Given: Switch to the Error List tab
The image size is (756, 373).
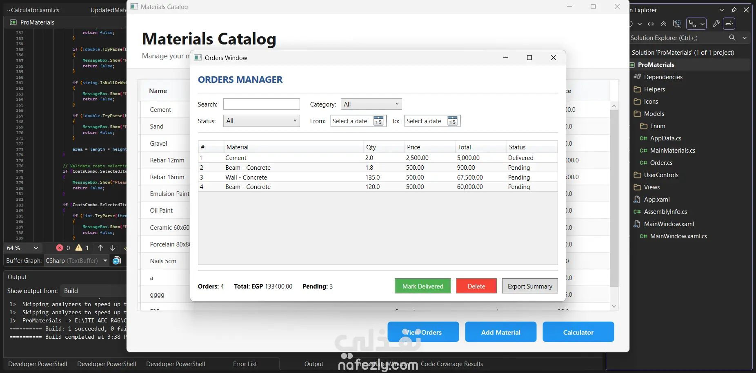Looking at the screenshot, I should 245,364.
